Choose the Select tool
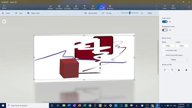This screenshot has width=192, height=108. [x=6, y=13]
